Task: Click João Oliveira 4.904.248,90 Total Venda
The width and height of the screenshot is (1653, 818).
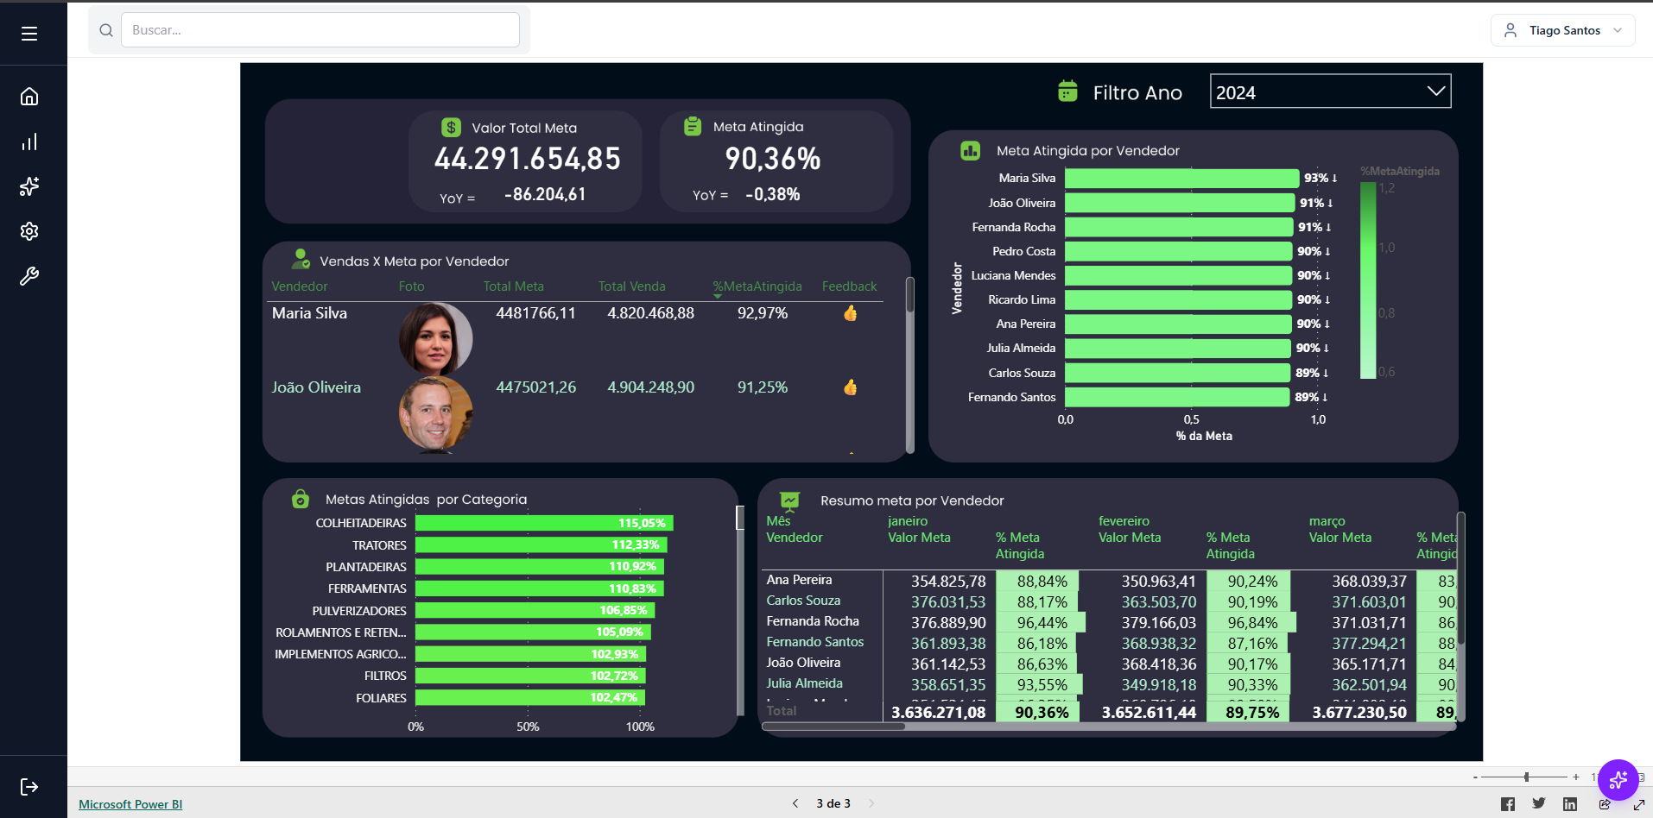Action: (x=650, y=387)
